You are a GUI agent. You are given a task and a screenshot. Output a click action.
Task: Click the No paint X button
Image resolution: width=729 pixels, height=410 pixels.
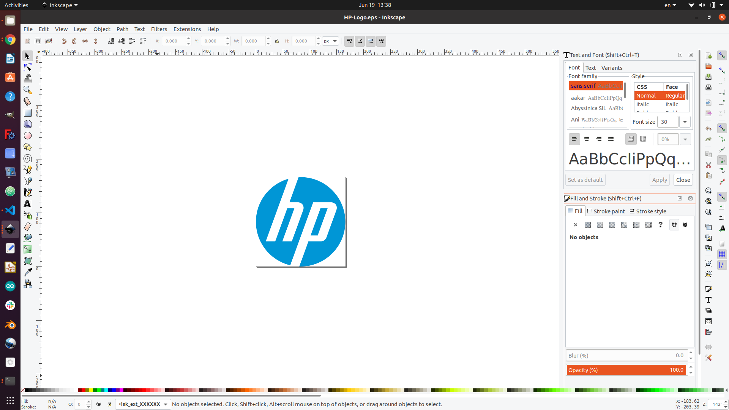[x=576, y=225]
